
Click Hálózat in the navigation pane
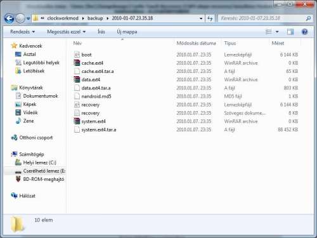click(x=27, y=196)
